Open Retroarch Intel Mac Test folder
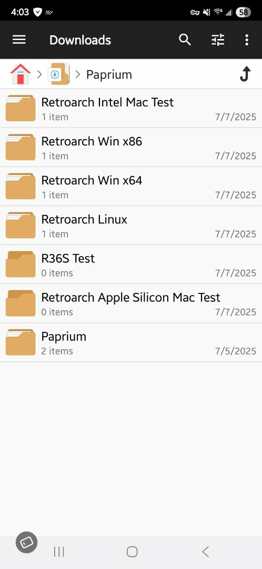 [131, 108]
